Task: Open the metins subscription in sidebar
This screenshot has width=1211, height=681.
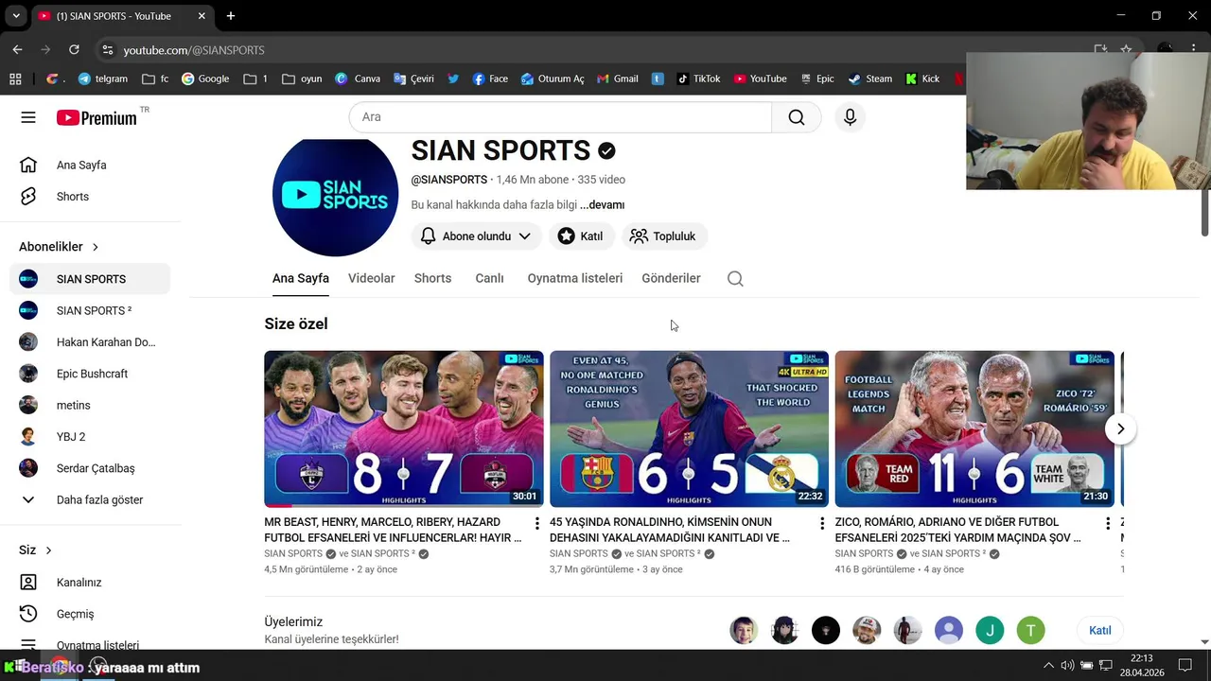Action: tap(90, 405)
